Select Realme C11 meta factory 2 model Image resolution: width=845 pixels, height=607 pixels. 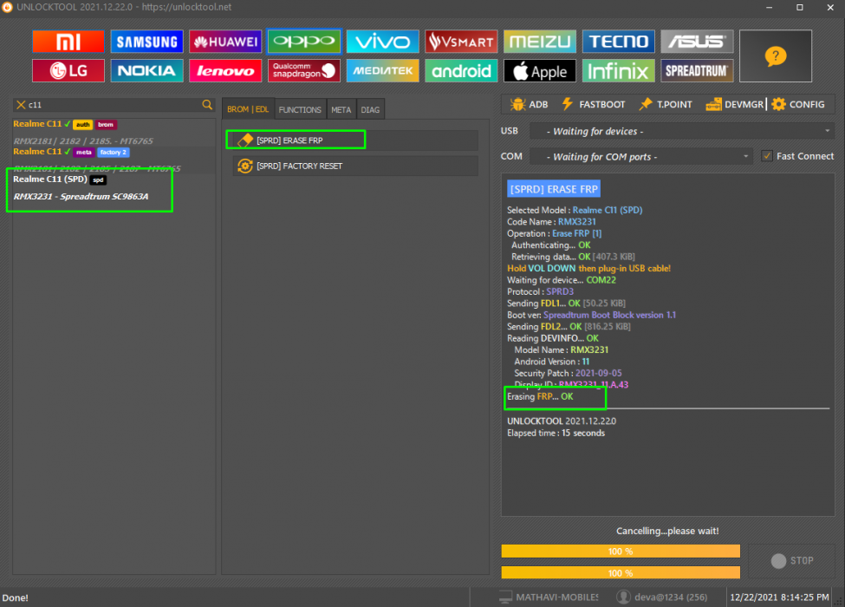(x=114, y=160)
